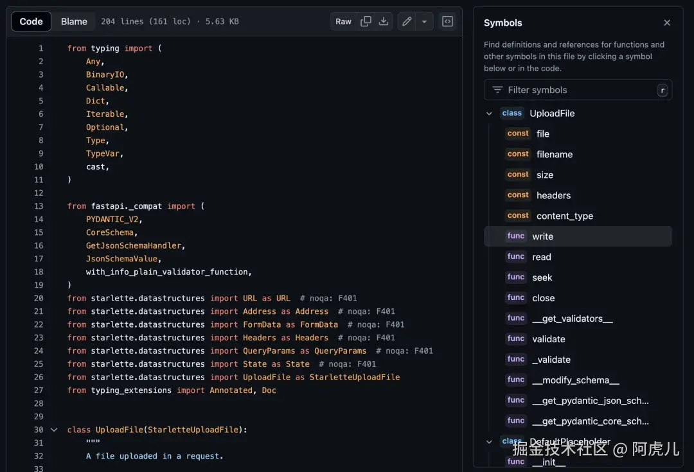Switch to the Code tab
694x472 pixels.
[31, 21]
